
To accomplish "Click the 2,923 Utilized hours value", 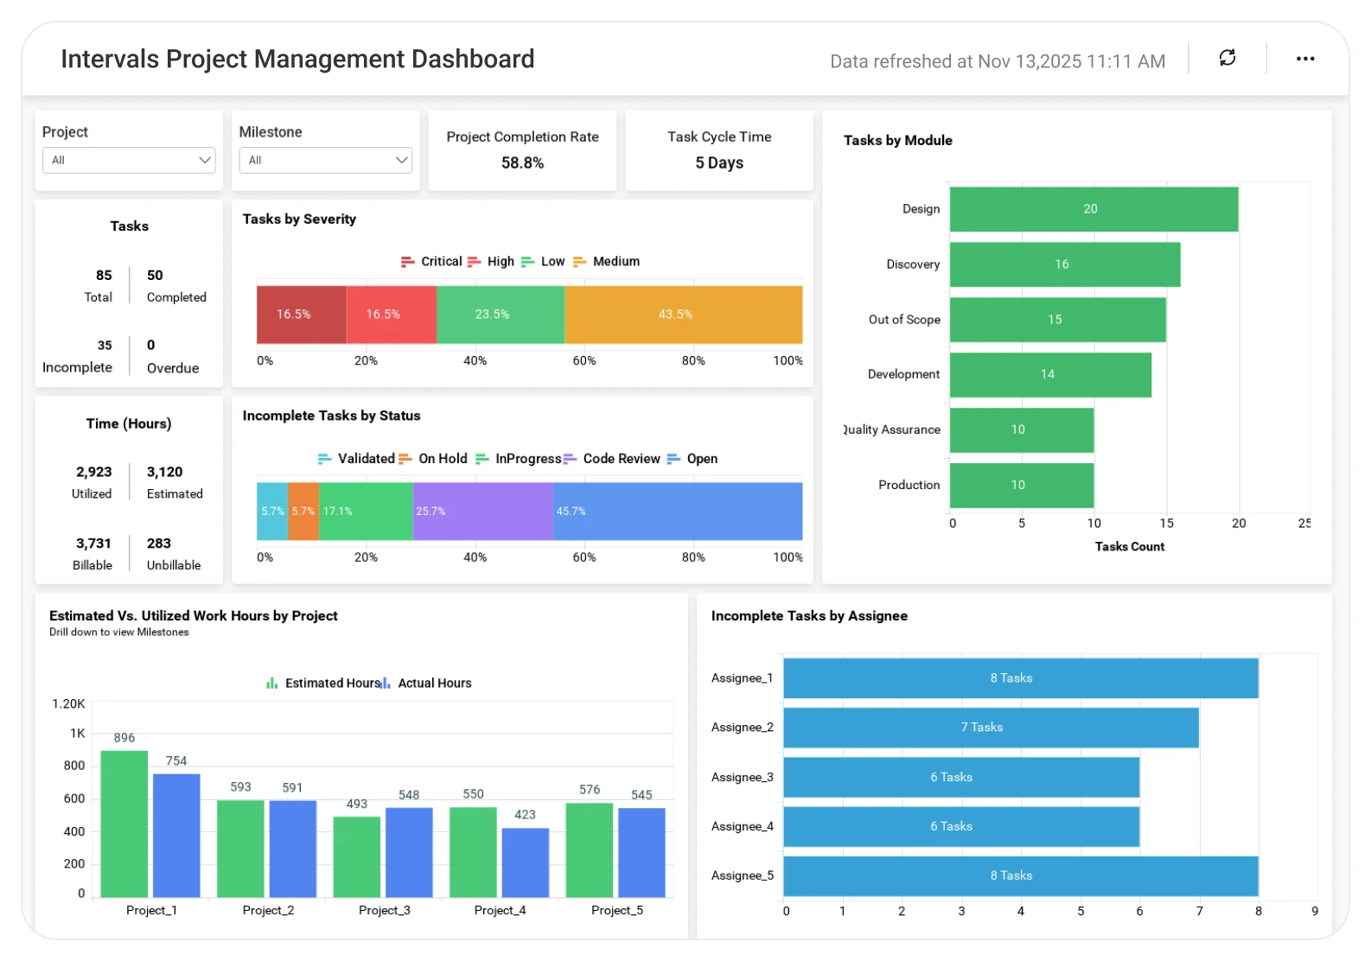I will pos(94,472).
